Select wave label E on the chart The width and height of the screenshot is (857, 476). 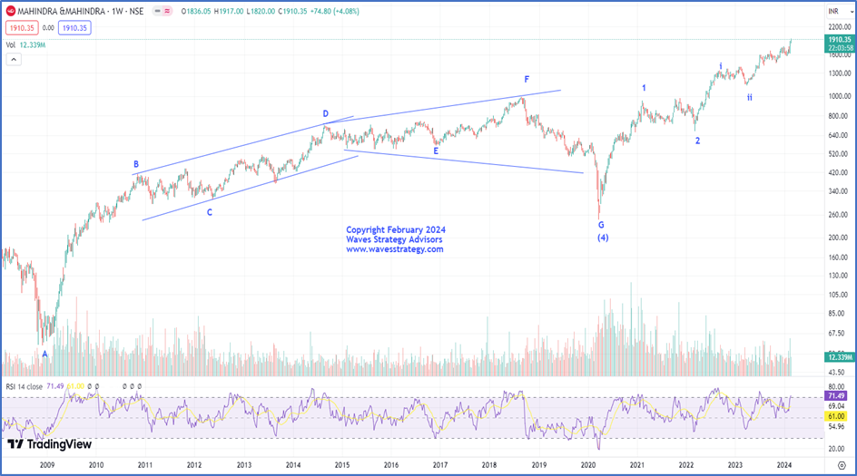(436, 151)
